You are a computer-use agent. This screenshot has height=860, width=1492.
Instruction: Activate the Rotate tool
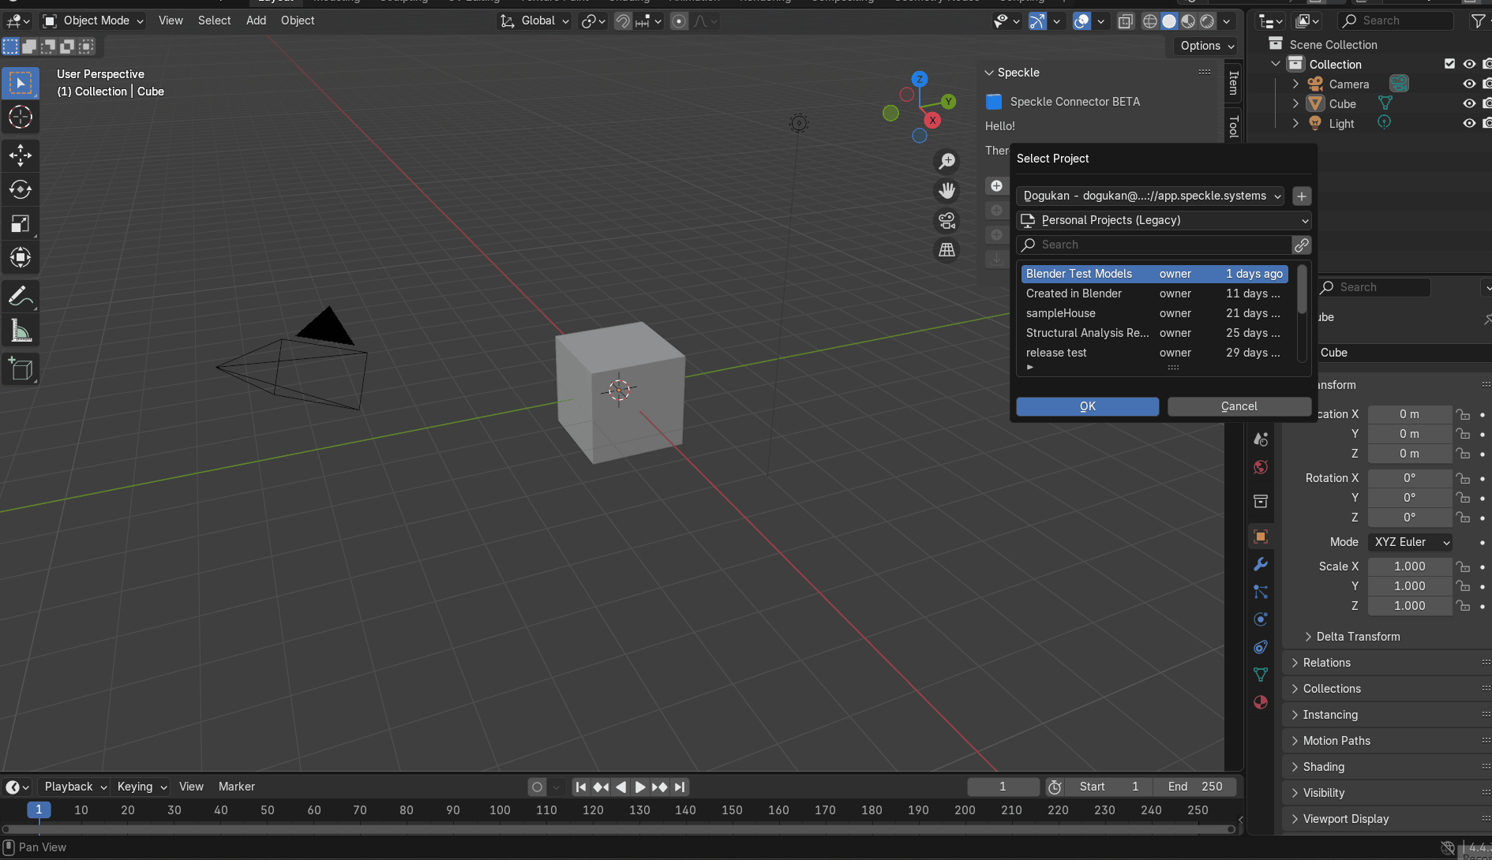tap(21, 189)
